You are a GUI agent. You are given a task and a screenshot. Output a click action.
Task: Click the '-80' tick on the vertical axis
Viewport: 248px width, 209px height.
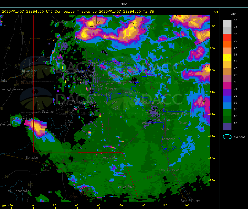[212, 26]
